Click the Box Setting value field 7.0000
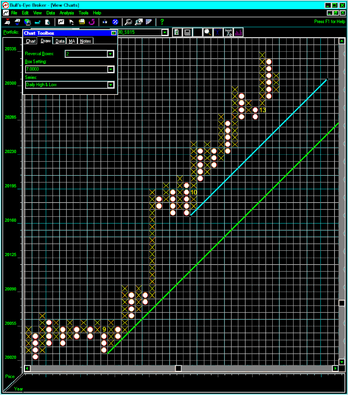The image size is (348, 395). (66, 69)
